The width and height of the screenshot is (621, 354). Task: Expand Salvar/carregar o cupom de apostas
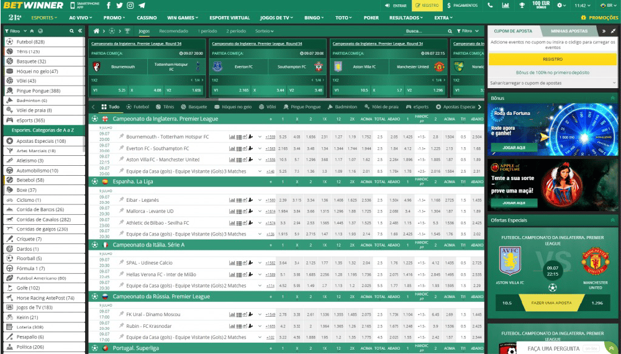point(553,83)
